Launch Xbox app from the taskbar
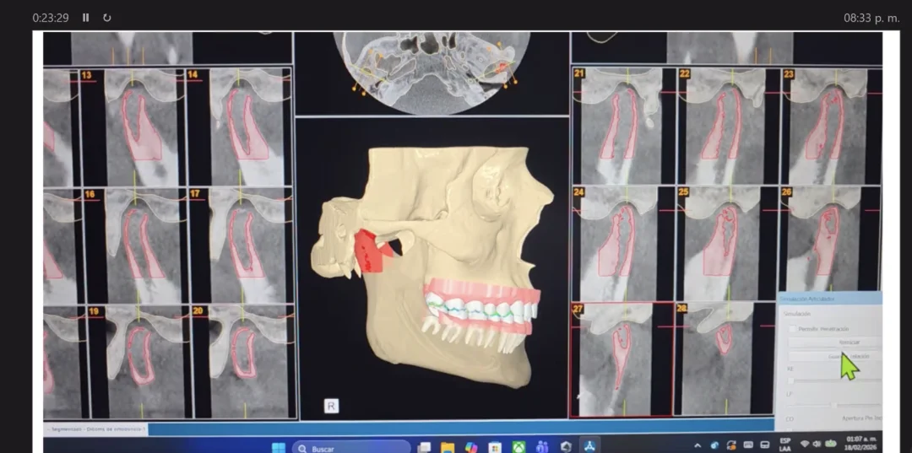Image resolution: width=912 pixels, height=453 pixels. [x=518, y=447]
